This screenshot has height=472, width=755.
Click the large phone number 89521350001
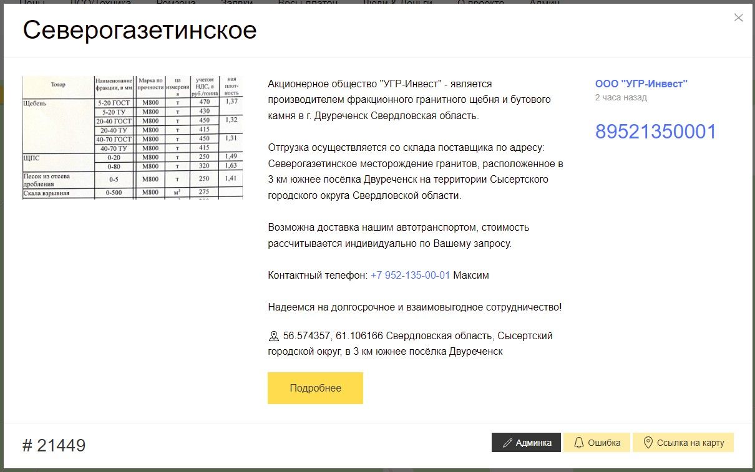coord(655,132)
